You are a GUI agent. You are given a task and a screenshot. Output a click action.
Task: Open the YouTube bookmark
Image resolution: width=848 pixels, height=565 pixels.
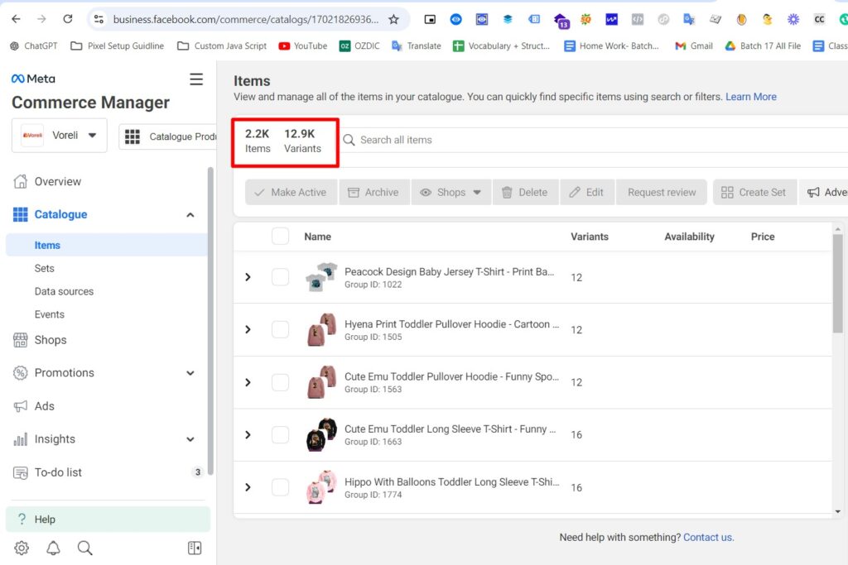(303, 46)
